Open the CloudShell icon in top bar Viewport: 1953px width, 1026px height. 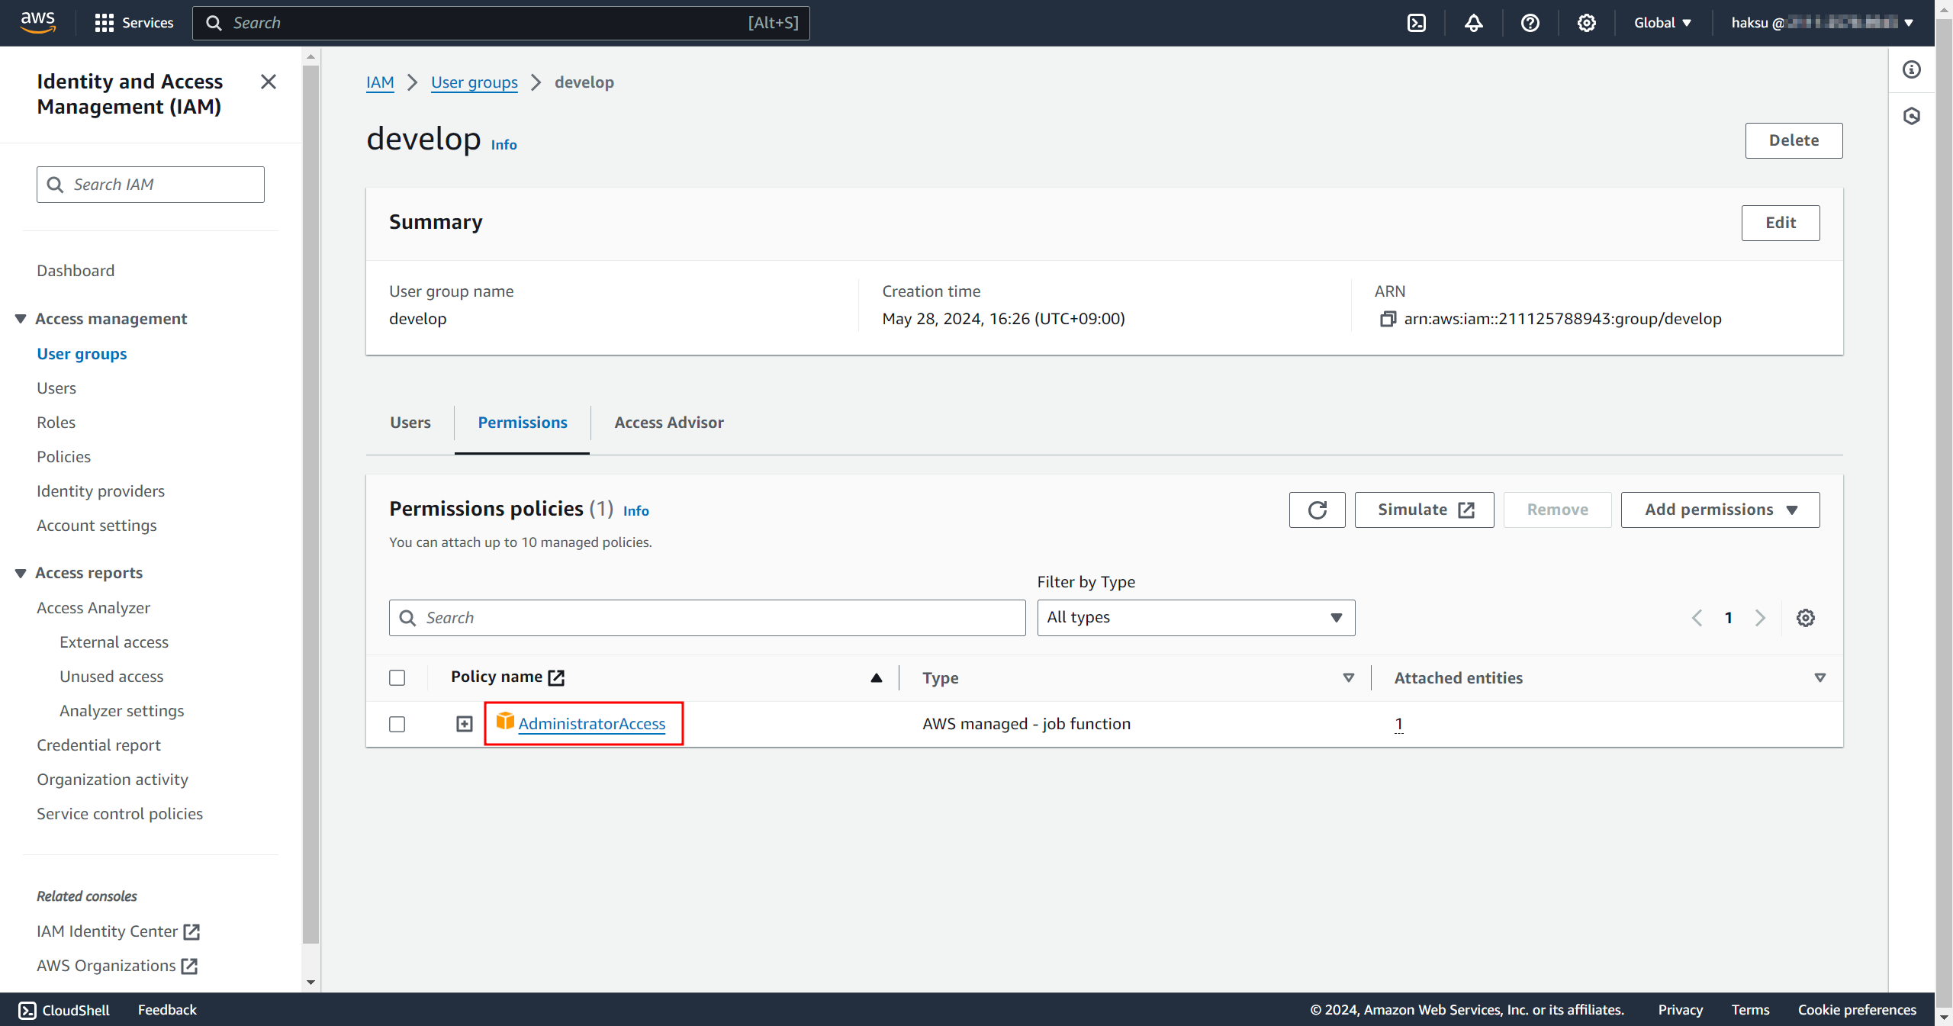(x=1417, y=23)
